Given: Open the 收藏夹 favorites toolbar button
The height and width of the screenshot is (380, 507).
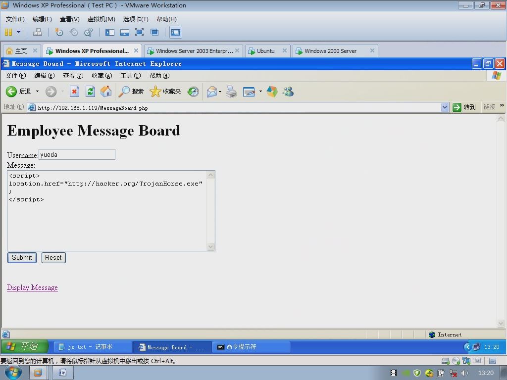Looking at the screenshot, I should pos(165,92).
